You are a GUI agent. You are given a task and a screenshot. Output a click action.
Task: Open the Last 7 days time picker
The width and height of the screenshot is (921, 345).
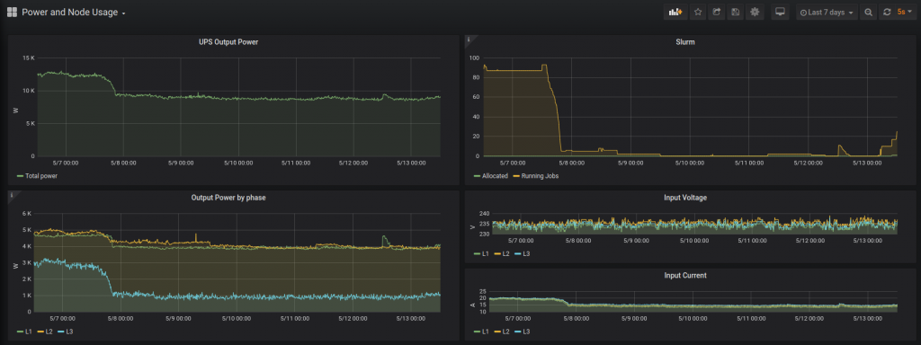[827, 13]
